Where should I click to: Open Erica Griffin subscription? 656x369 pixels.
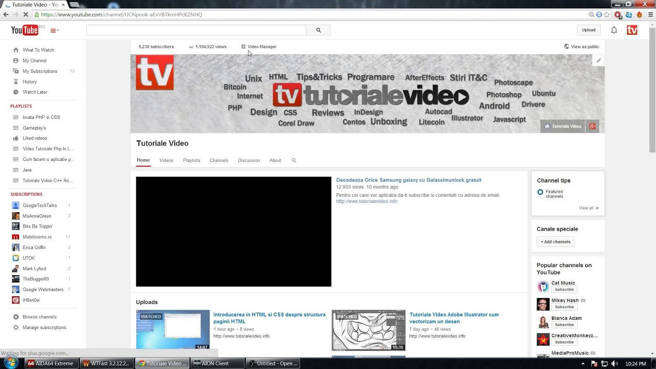[x=34, y=248]
